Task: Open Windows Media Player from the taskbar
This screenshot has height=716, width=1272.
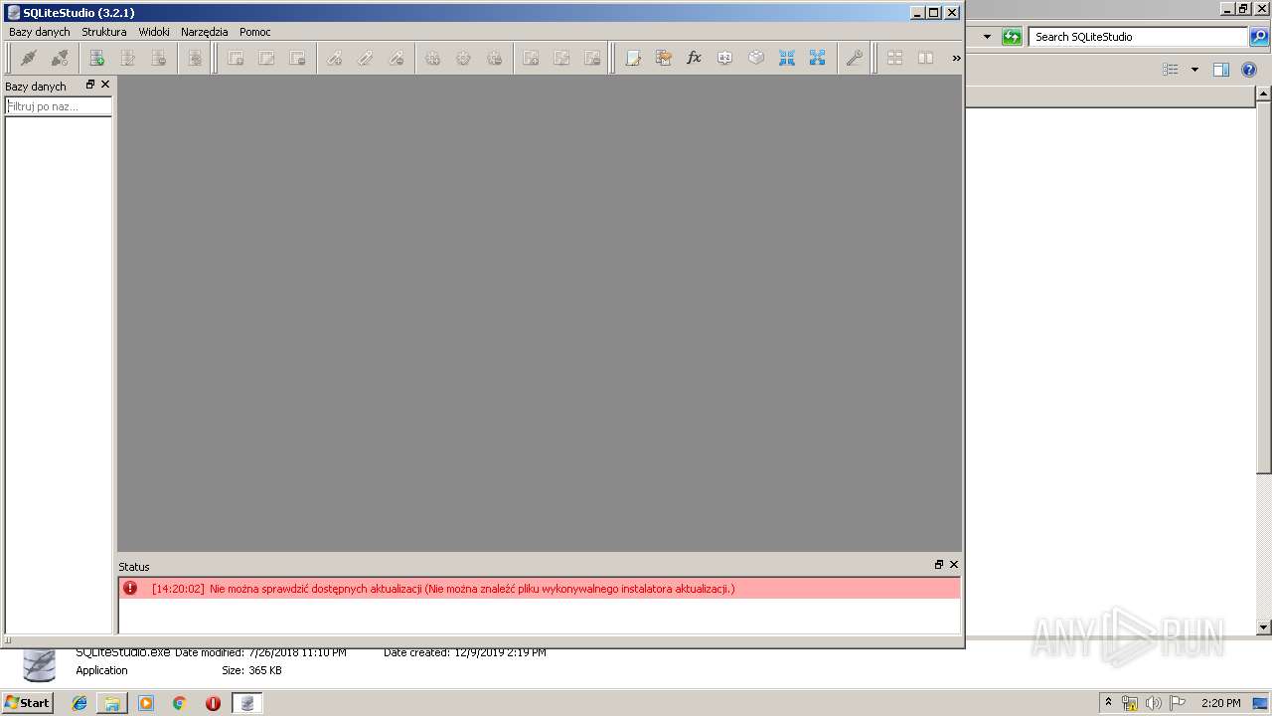Action: coord(146,703)
